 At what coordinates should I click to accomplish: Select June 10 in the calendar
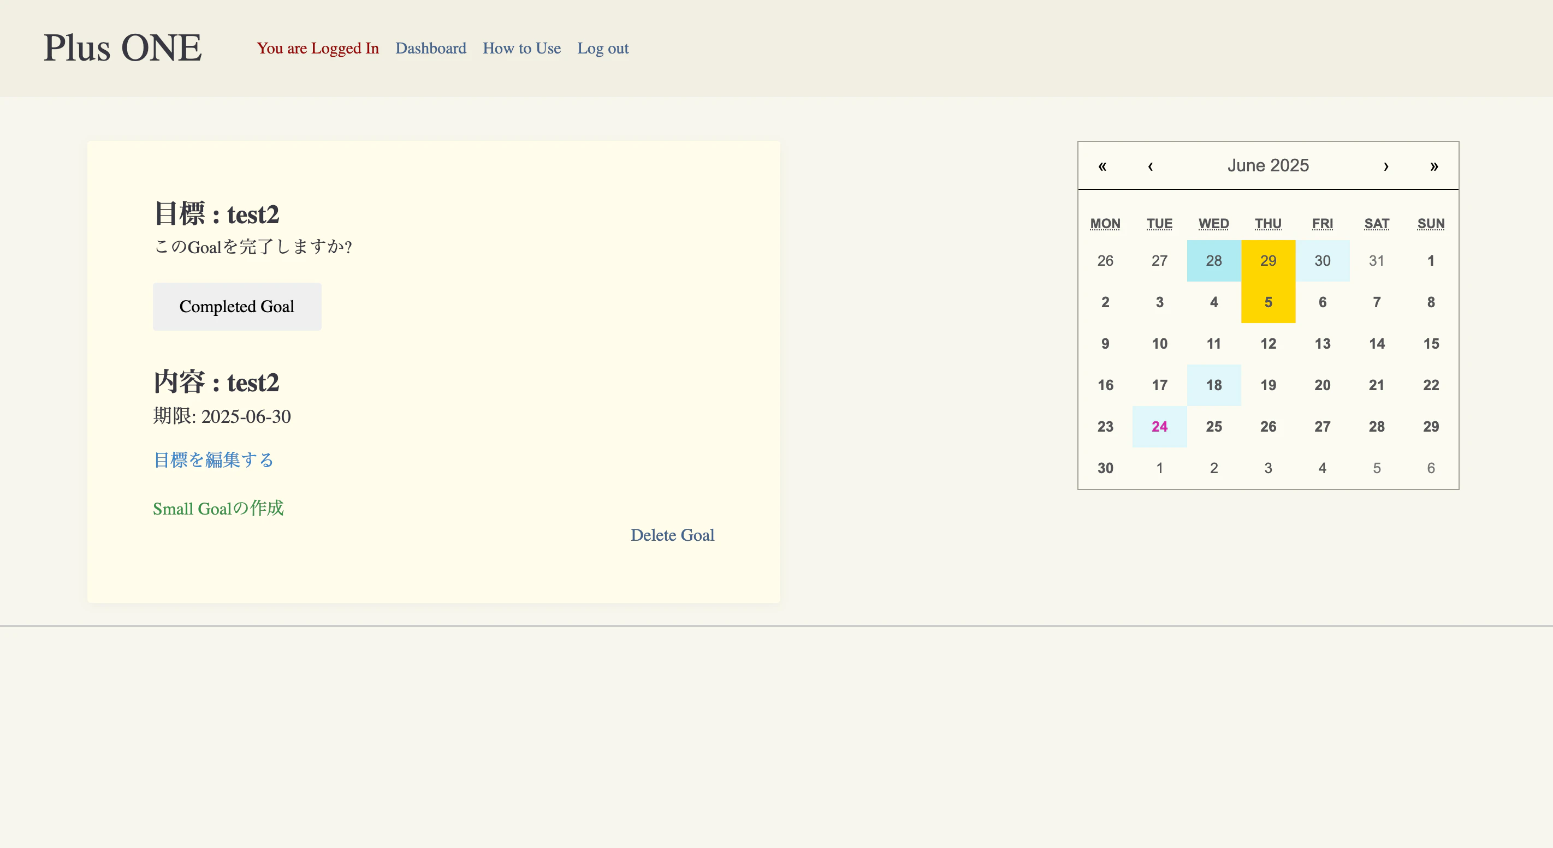(1159, 343)
